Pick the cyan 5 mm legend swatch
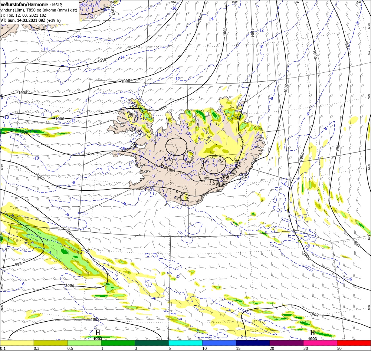The height and width of the screenshot is (351, 371). [x=185, y=343]
